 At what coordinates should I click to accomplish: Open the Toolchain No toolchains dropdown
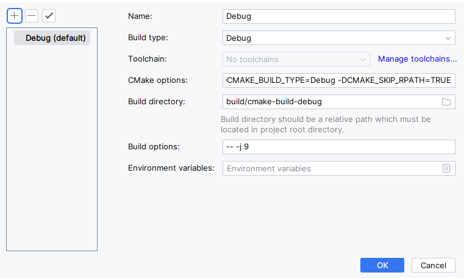296,60
